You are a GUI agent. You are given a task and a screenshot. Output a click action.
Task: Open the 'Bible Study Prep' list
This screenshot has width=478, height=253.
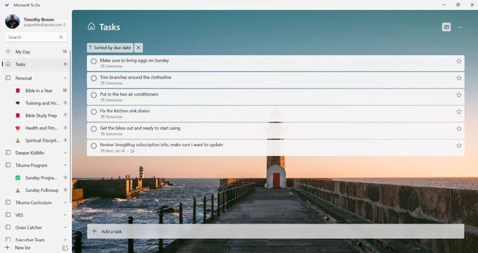coord(41,116)
